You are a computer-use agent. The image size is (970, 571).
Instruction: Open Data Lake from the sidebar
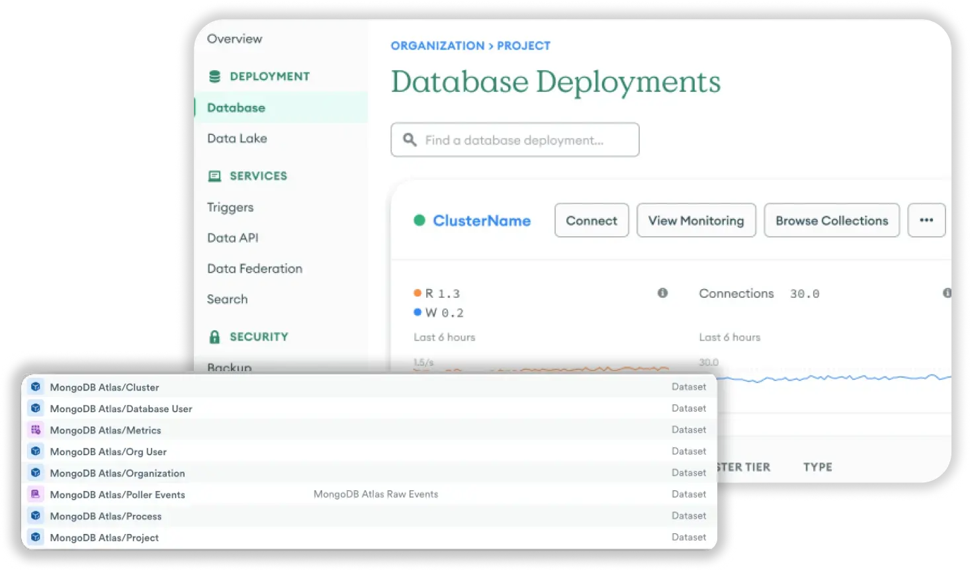[237, 138]
